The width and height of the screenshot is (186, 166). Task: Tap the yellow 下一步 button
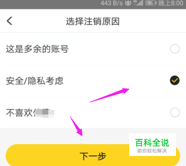tap(93, 155)
